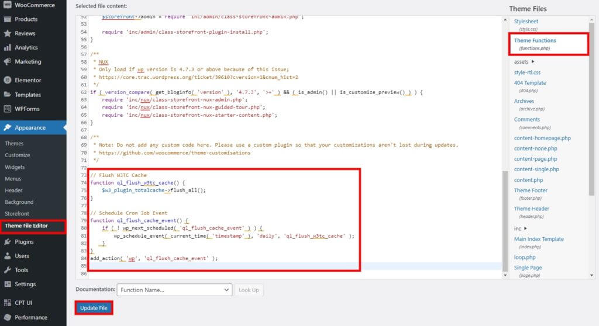Click the Marketing megaphone icon
The width and height of the screenshot is (599, 326).
coord(7,61)
